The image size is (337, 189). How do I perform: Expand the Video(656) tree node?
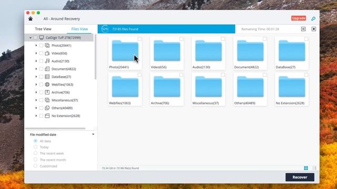(x=36, y=53)
